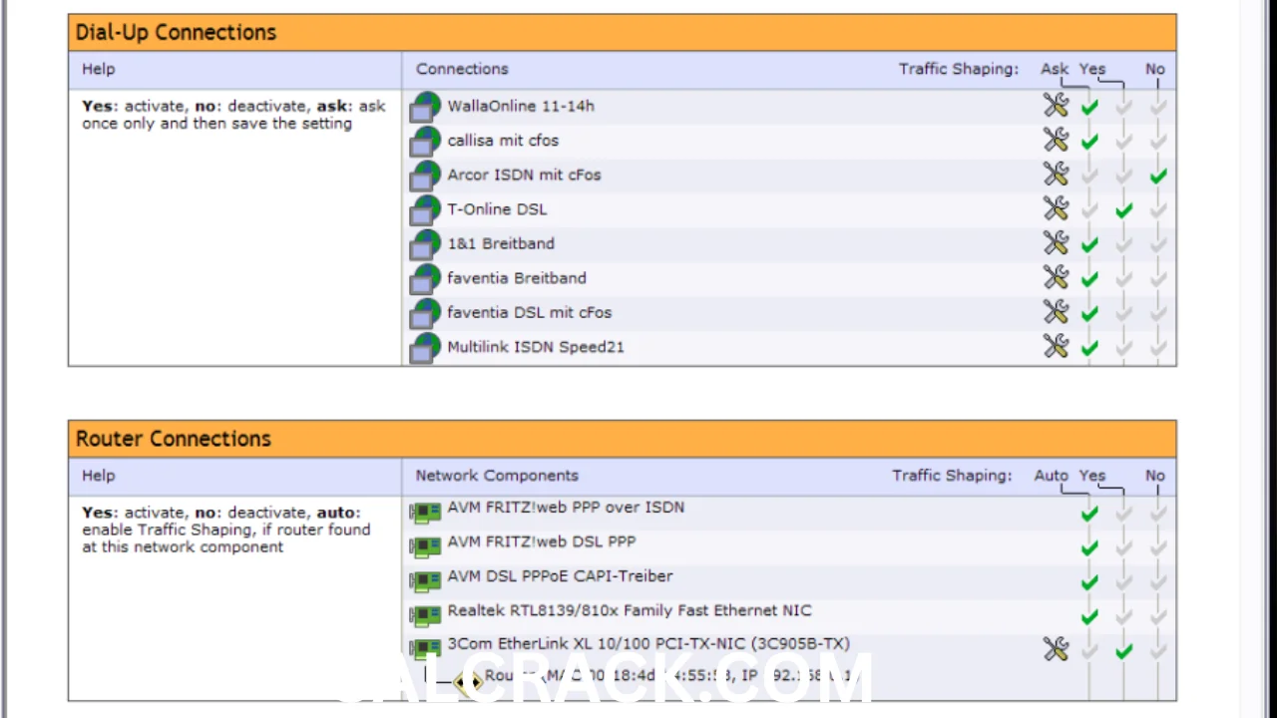The height and width of the screenshot is (718, 1277).
Task: Set faventia Breitband traffic shaping to No
Action: tap(1157, 279)
